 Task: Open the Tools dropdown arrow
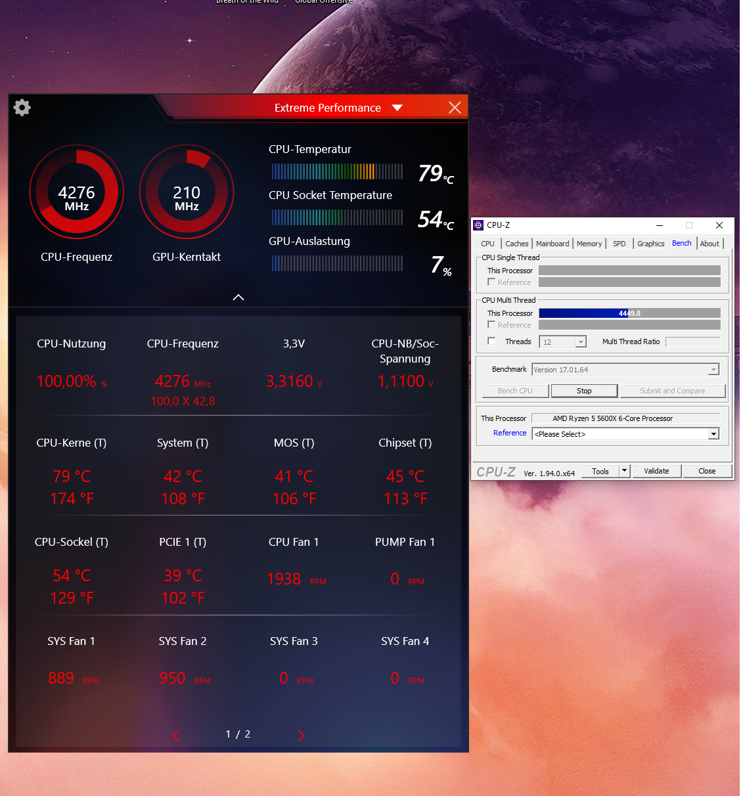(x=625, y=471)
